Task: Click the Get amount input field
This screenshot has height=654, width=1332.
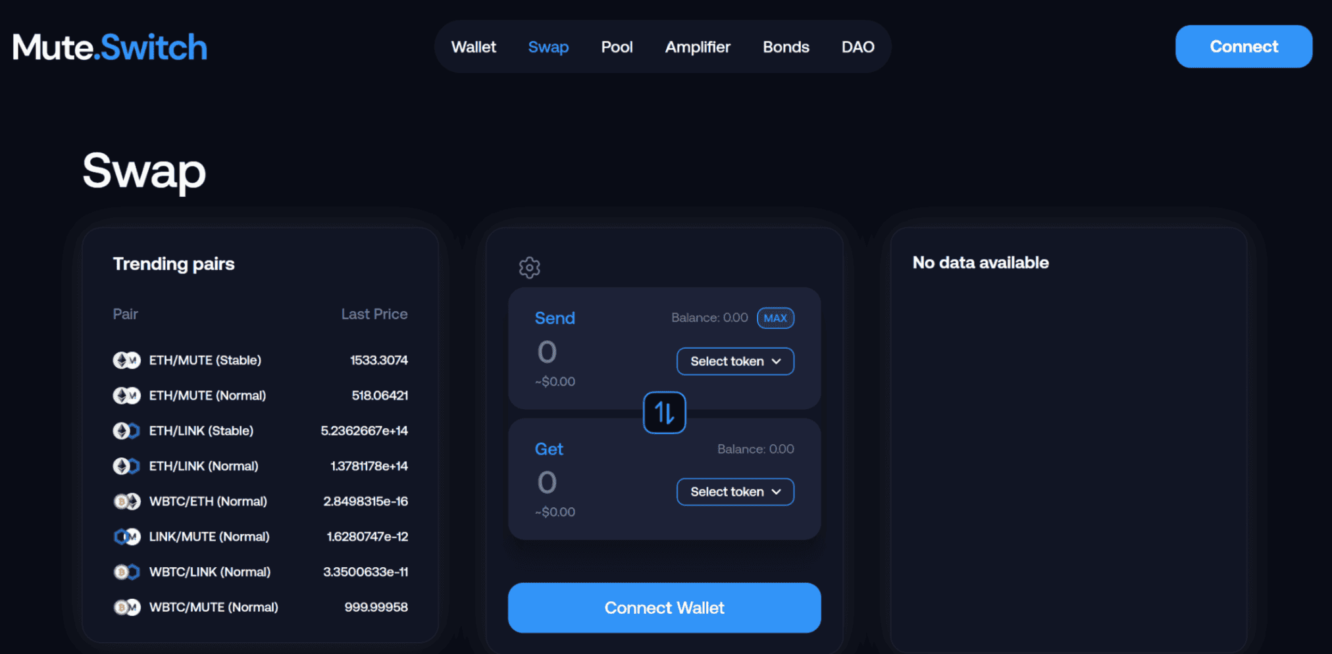Action: (x=548, y=482)
